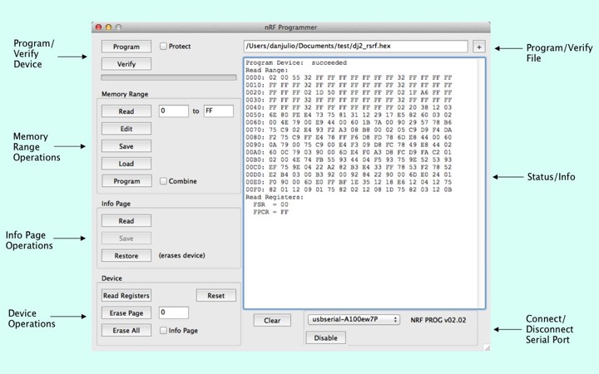Screen dimensions: 599x374
Task: Click the hex file path field
Action: click(355, 47)
